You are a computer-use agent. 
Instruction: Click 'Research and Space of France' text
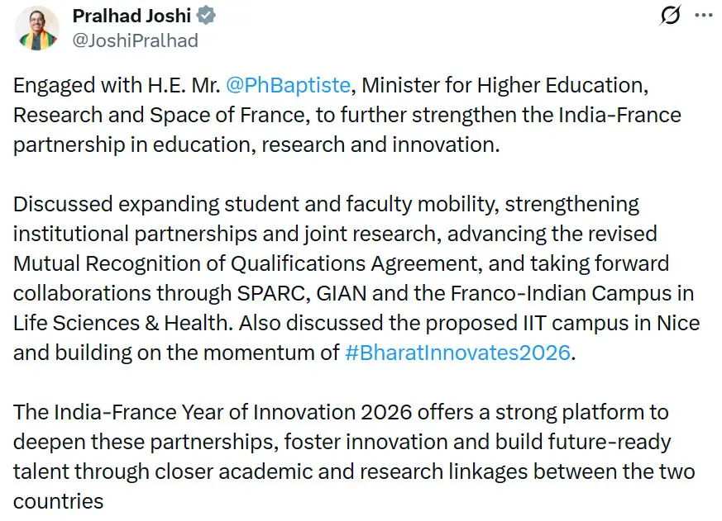tap(161, 115)
